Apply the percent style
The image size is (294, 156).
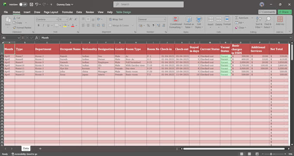[148, 25]
